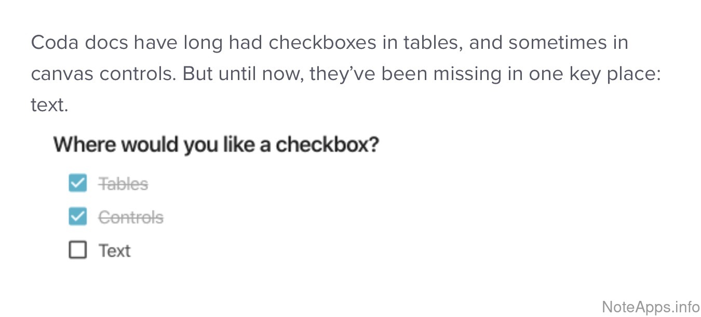Click the strikethrough Controls label
701x317 pixels.
tap(131, 217)
